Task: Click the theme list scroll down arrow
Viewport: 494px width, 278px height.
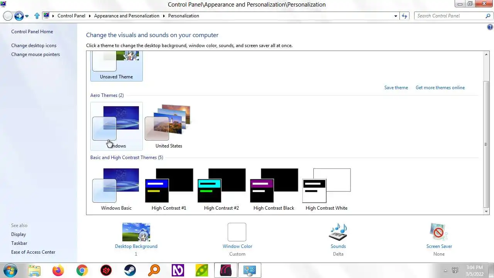Action: coord(486,212)
